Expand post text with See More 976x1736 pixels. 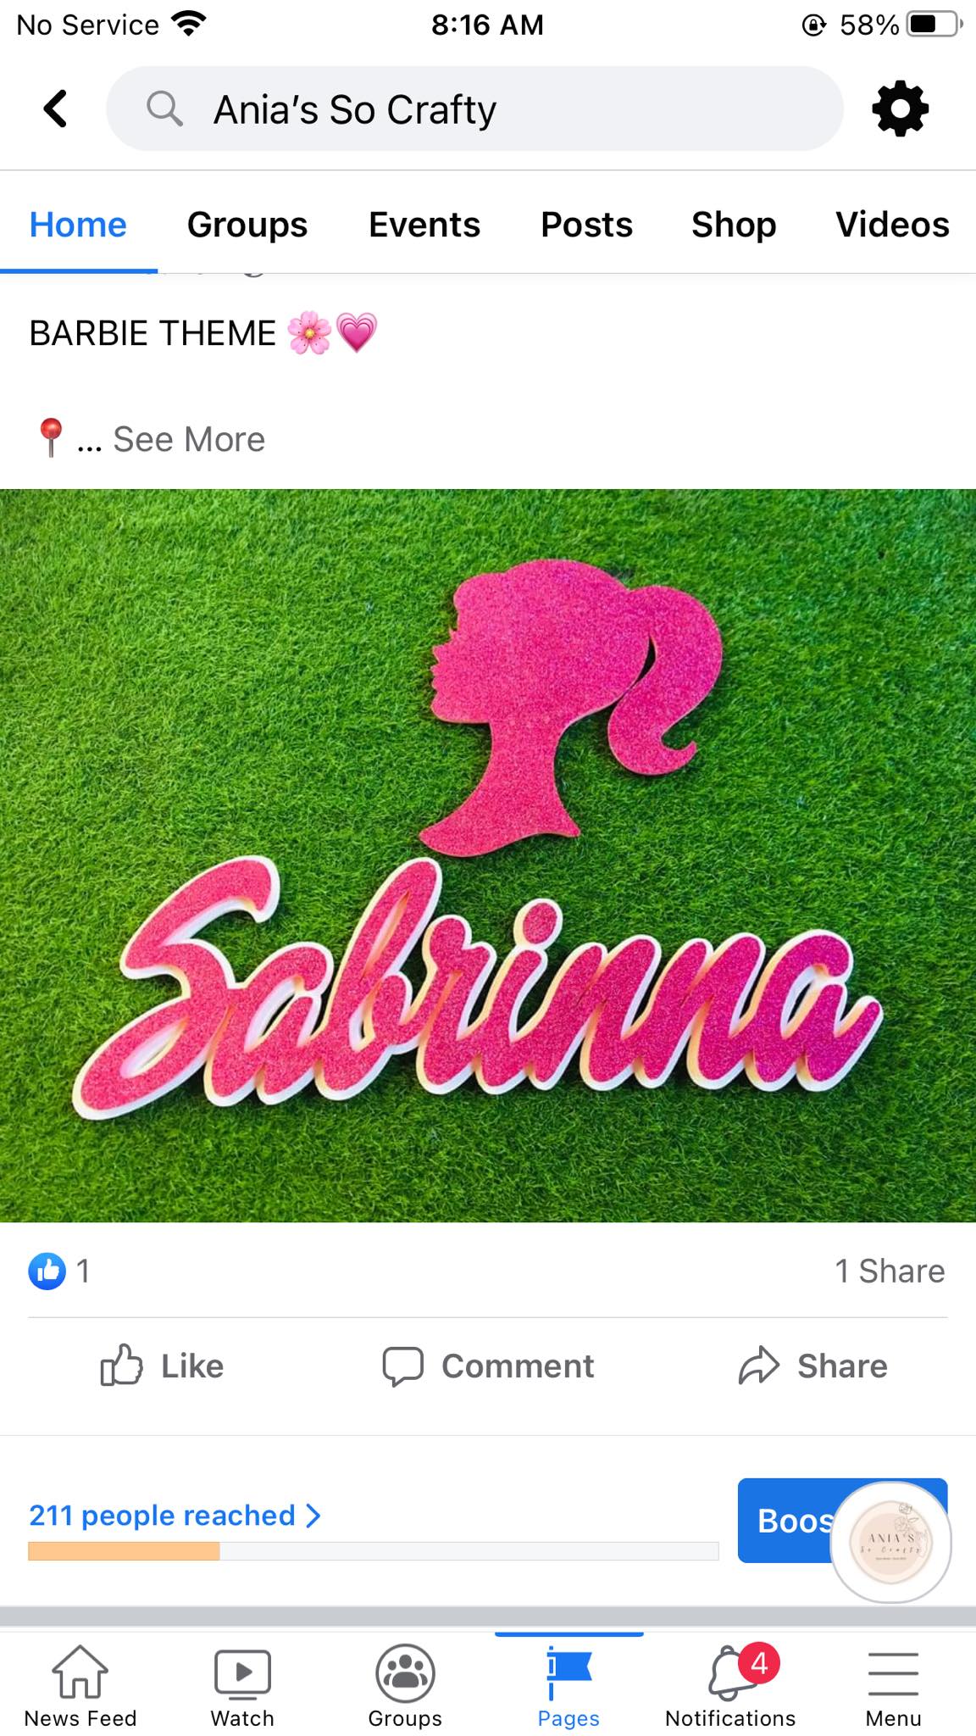[x=189, y=439]
